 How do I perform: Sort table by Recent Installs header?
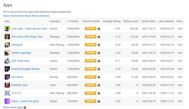(91, 21)
